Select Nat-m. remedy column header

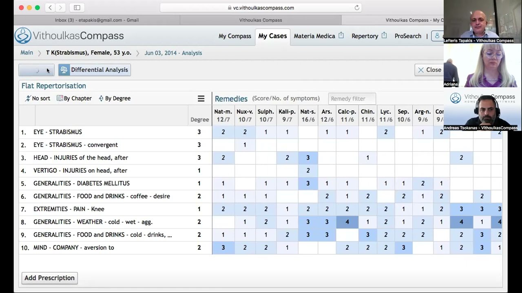pyautogui.click(x=223, y=116)
